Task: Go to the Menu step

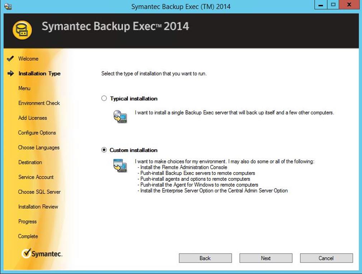Action: (x=24, y=88)
